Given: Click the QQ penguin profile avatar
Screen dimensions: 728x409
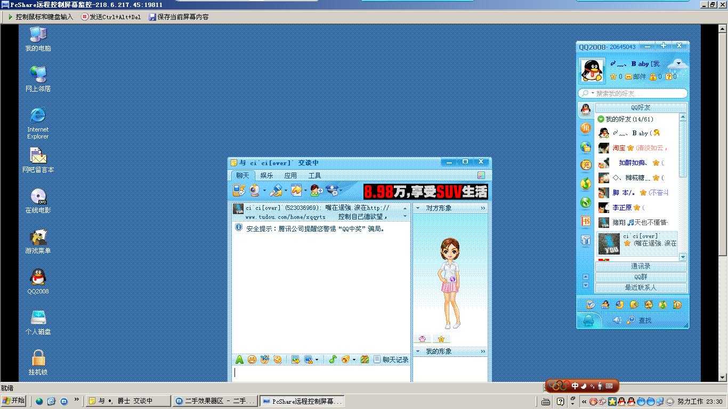Looking at the screenshot, I should click(592, 70).
